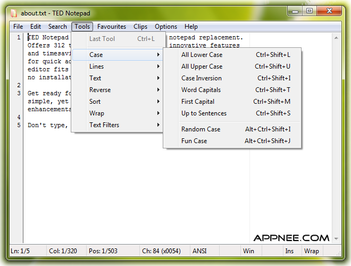Expand the Case submenu arrow

[x=158, y=55]
